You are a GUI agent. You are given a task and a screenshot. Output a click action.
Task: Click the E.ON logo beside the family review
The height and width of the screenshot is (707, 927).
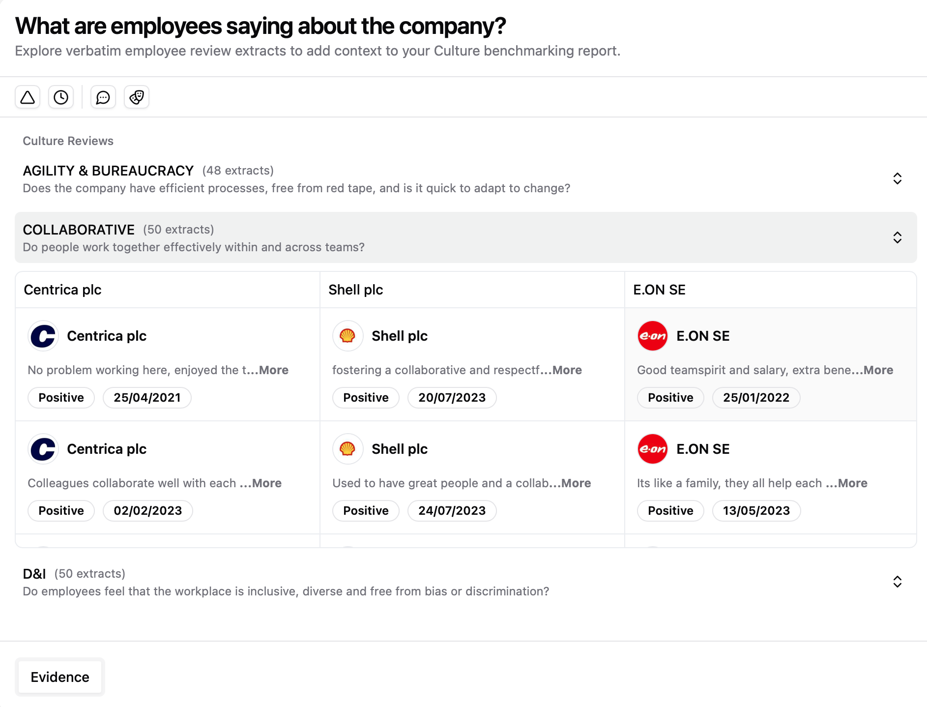point(652,449)
